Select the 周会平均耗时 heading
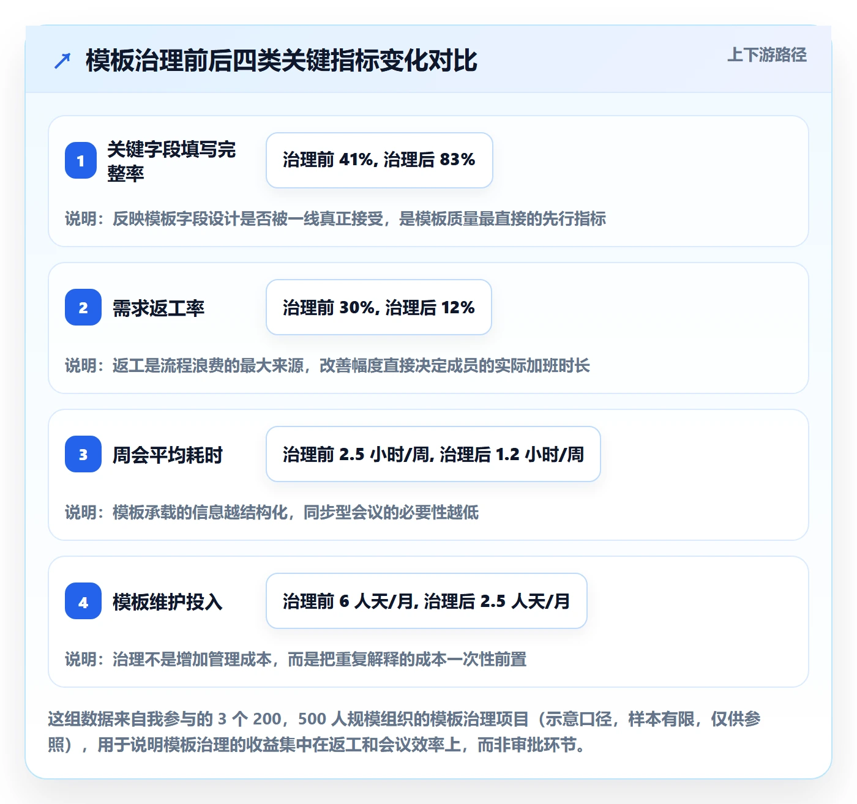 168,455
